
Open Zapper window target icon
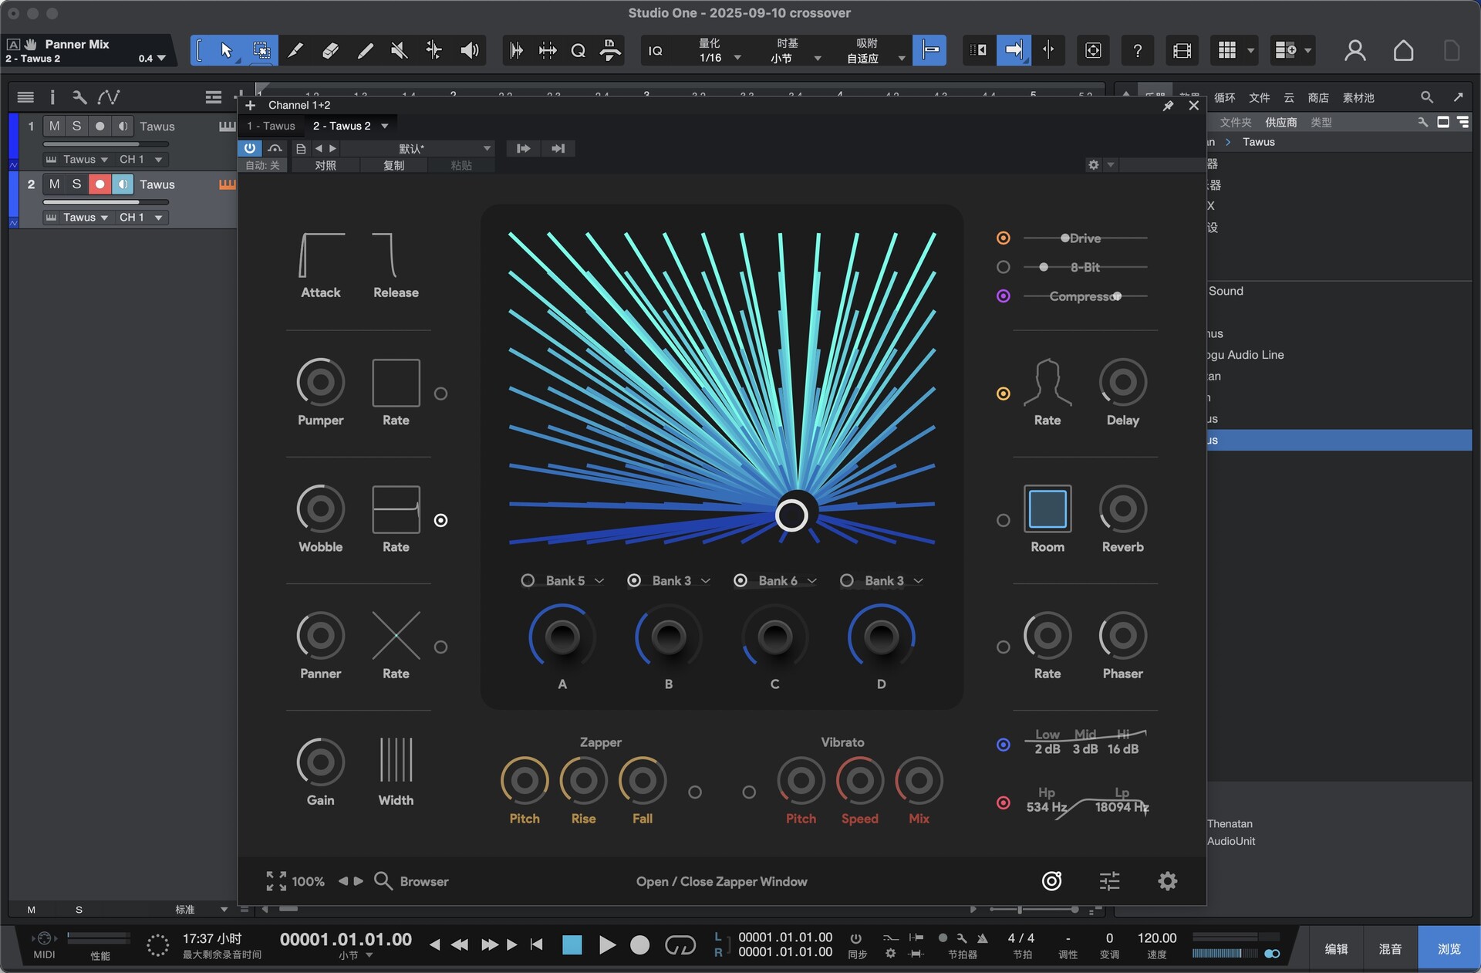1052,880
